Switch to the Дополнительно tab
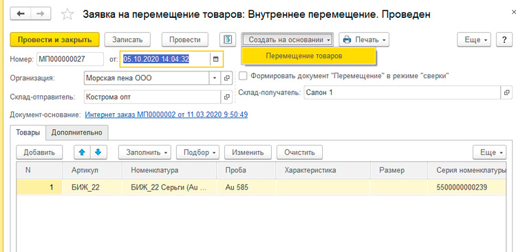Screen dimensions: 516x252 (x=77, y=133)
